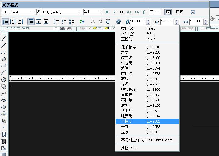Click the @ symbol insertion button
The image size is (219, 156).
coord(119,22)
